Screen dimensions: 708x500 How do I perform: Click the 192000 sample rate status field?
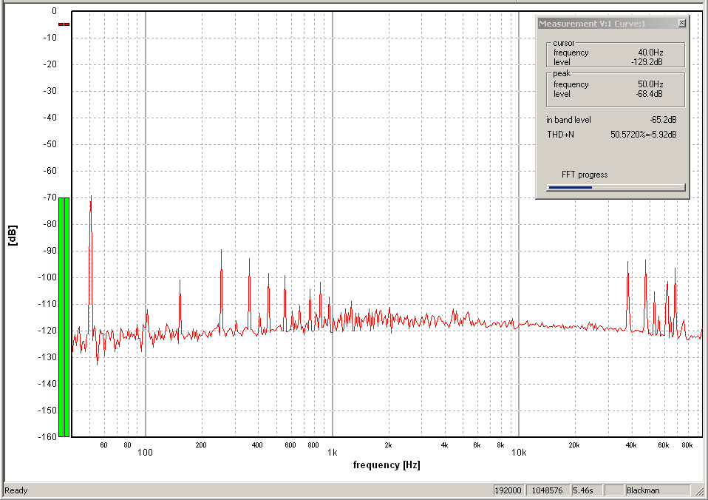pos(508,490)
